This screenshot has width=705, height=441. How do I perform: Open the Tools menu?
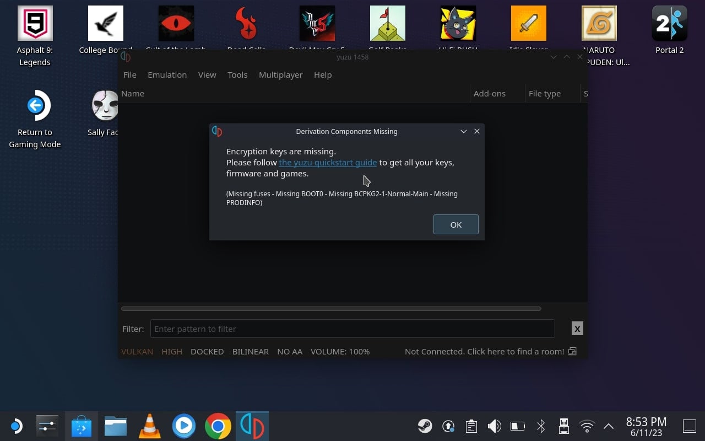pyautogui.click(x=237, y=74)
